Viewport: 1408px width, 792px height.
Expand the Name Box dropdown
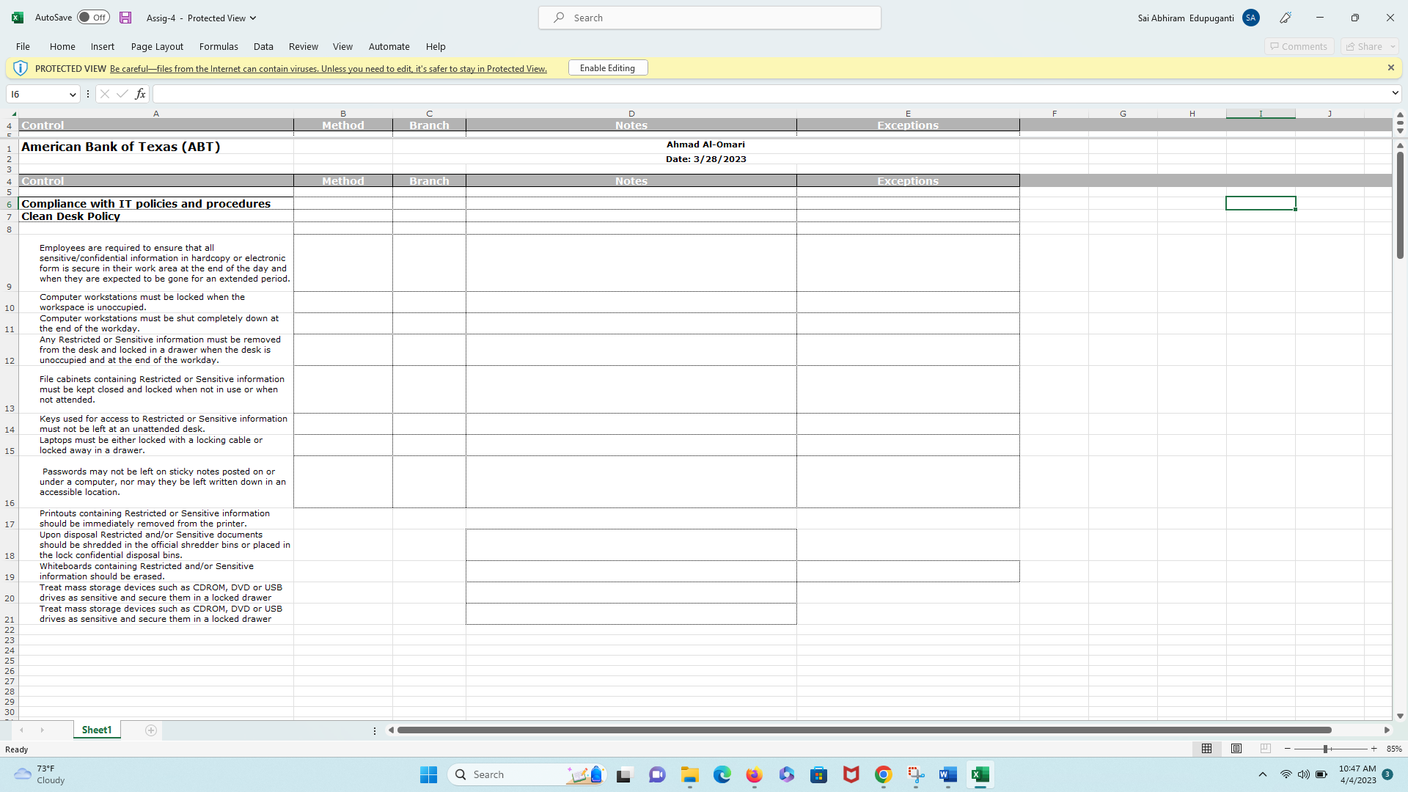(73, 95)
